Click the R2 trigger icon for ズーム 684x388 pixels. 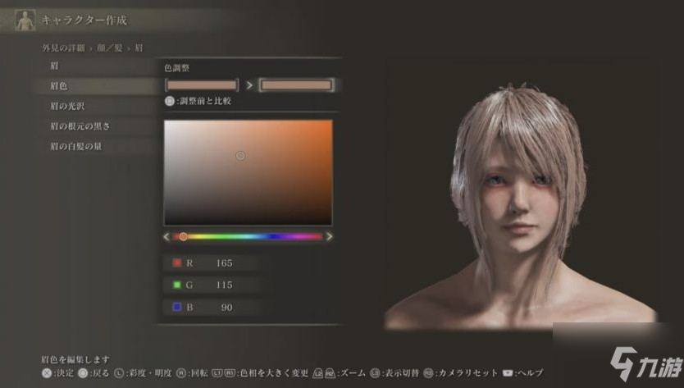point(331,373)
